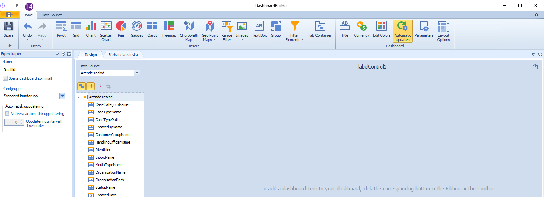Click the Spara save icon
Image resolution: width=544 pixels, height=197 pixels.
tap(9, 26)
